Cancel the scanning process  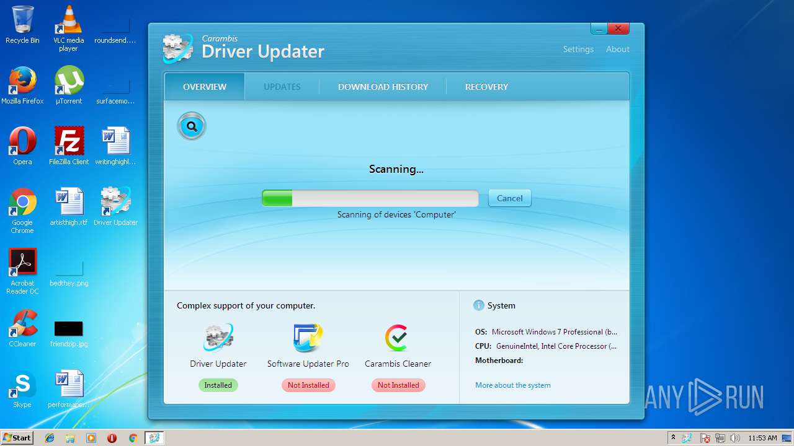[510, 198]
